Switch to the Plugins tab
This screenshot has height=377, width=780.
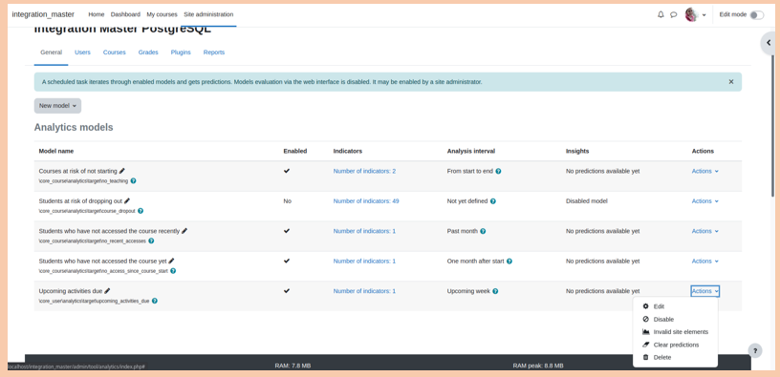pos(181,52)
